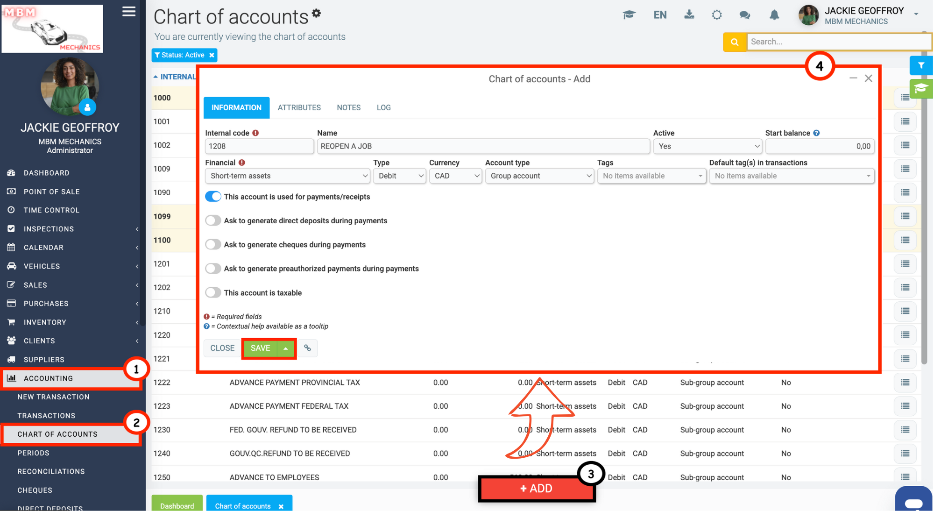Open the Account type dropdown
The height and width of the screenshot is (511, 934).
[x=539, y=176]
